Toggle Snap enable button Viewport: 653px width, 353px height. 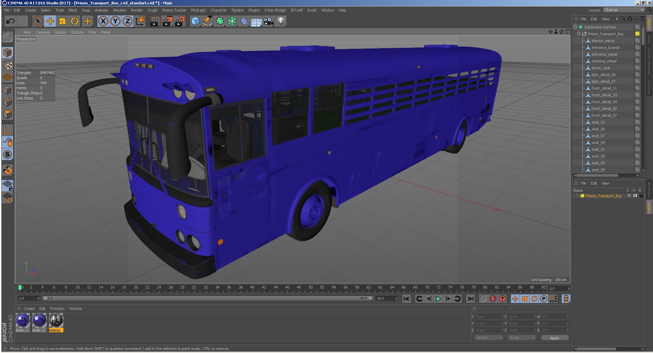[7, 170]
